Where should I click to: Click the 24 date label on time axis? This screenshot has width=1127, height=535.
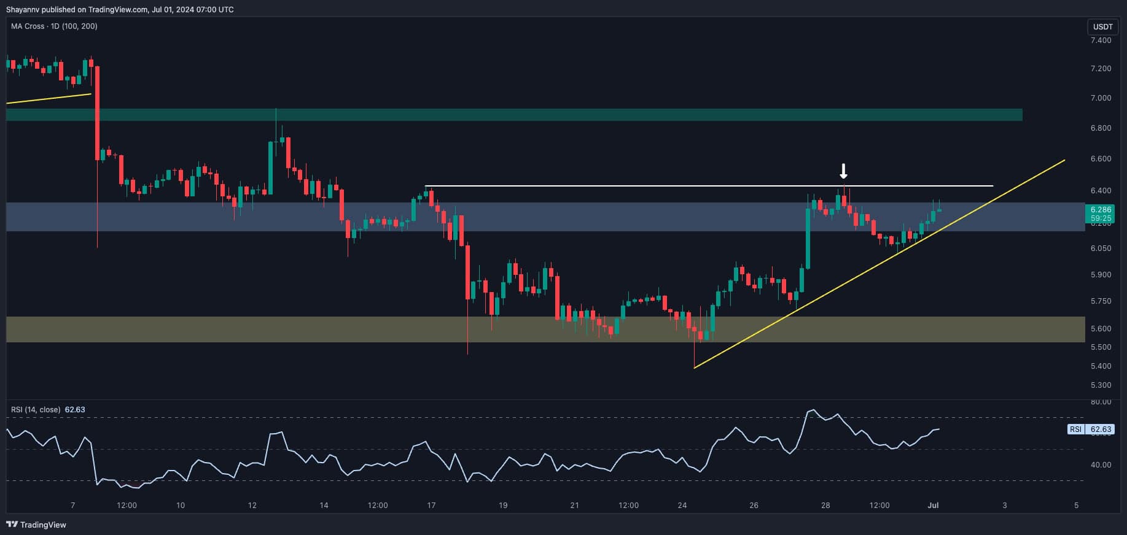(682, 506)
